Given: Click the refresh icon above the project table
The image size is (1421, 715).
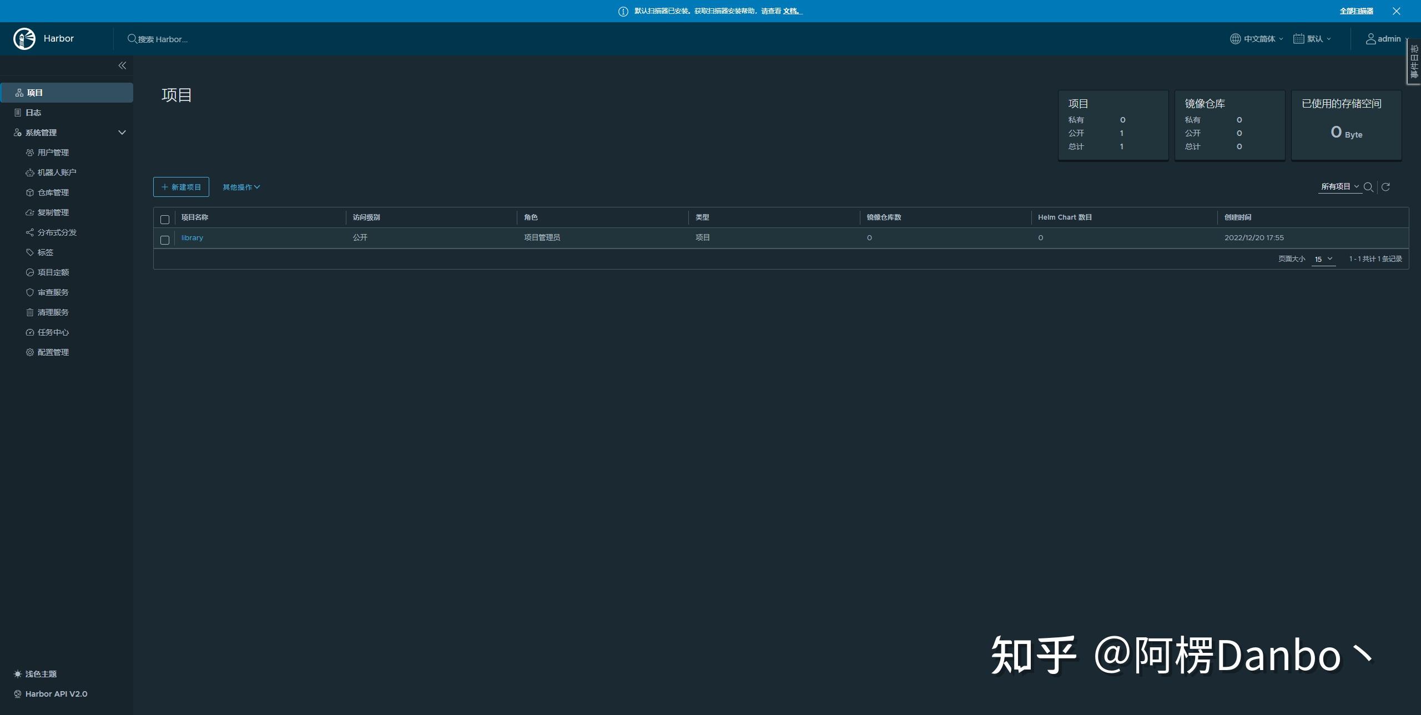Looking at the screenshot, I should [x=1386, y=187].
